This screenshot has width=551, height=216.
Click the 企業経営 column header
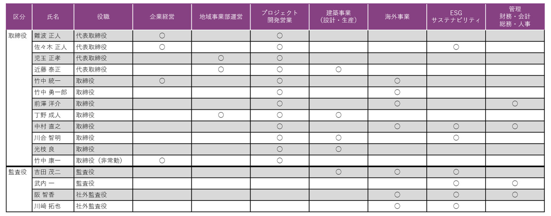pos(162,17)
